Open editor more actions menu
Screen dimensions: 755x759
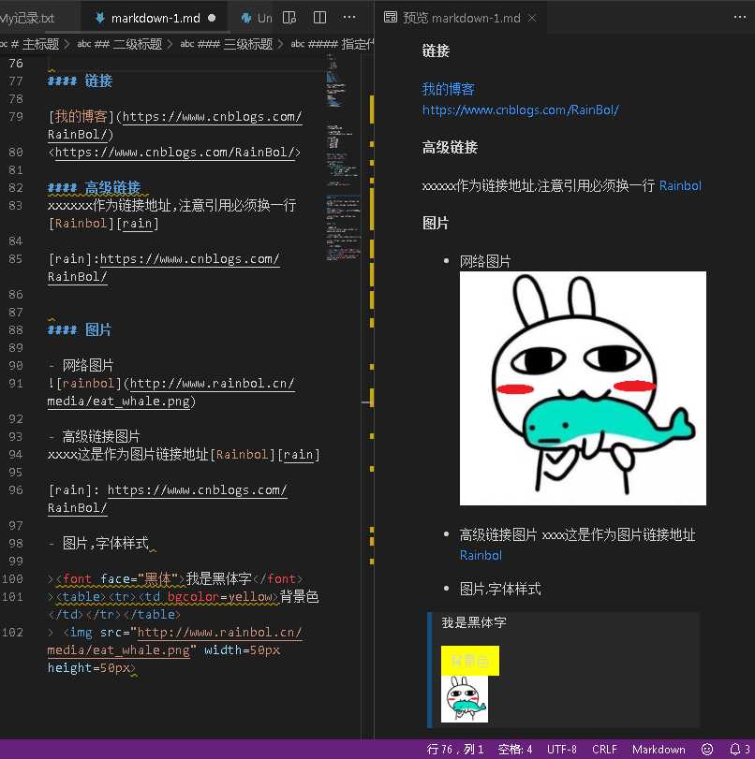[x=349, y=18]
